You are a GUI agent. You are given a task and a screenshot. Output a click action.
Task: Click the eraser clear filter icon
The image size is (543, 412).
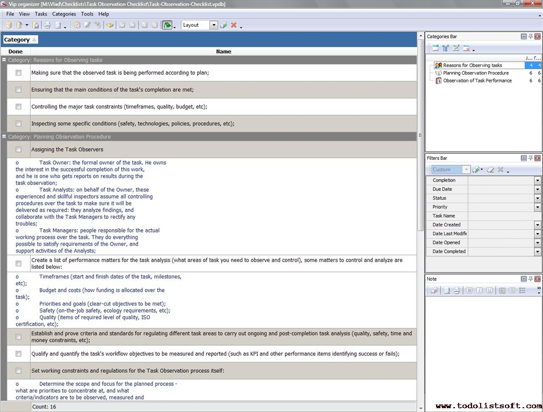[490, 170]
